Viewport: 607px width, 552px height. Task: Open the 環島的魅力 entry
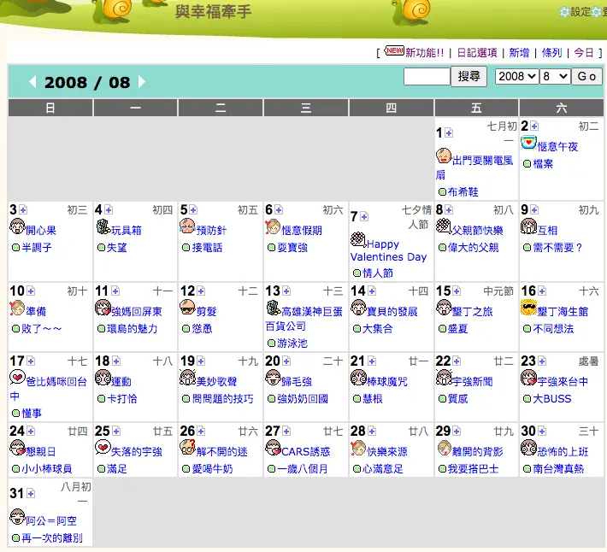[133, 329]
